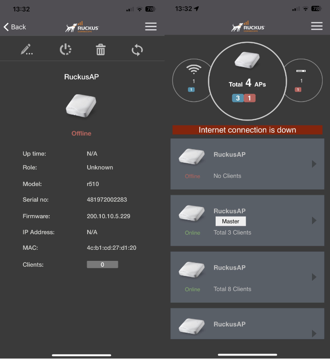Tap the Clients count bar showing 0
The width and height of the screenshot is (330, 359).
pos(102,265)
